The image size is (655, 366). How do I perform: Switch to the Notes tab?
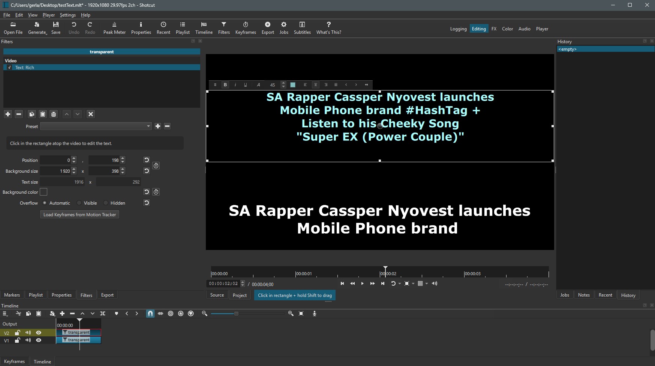pos(584,295)
